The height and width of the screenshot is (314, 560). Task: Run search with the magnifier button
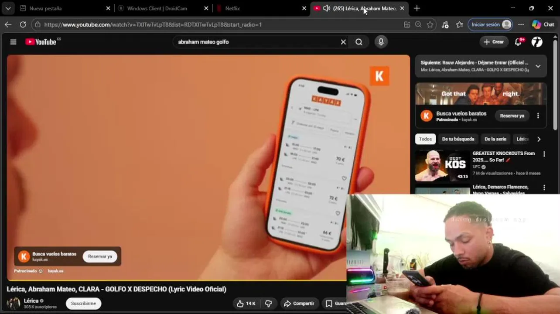[x=359, y=42]
